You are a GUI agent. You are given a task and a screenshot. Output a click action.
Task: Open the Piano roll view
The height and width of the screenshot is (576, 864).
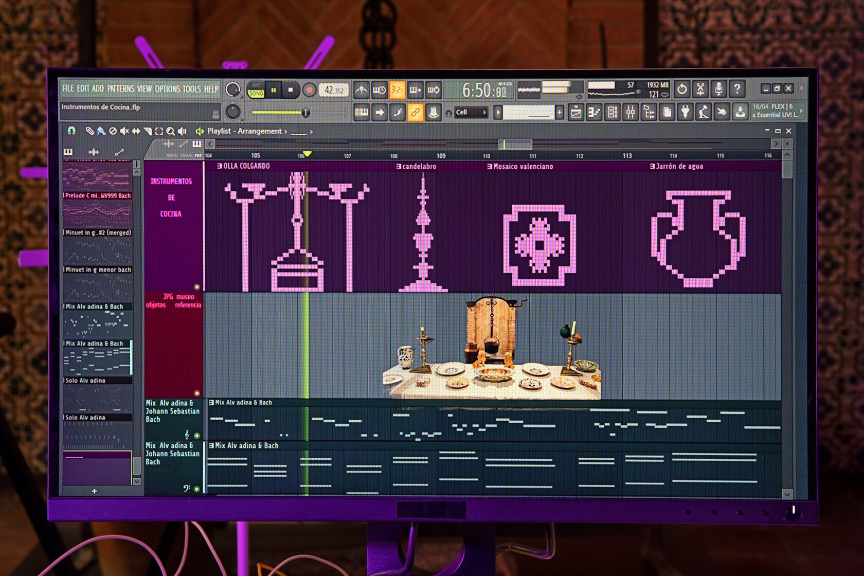pyautogui.click(x=594, y=112)
